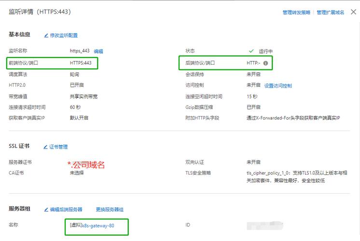The image size is (360, 241).
Task: Click 编辑后端服务器 link
Action: tap(66, 209)
